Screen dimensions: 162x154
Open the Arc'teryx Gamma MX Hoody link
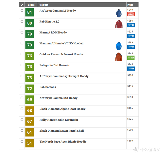(x=58, y=98)
